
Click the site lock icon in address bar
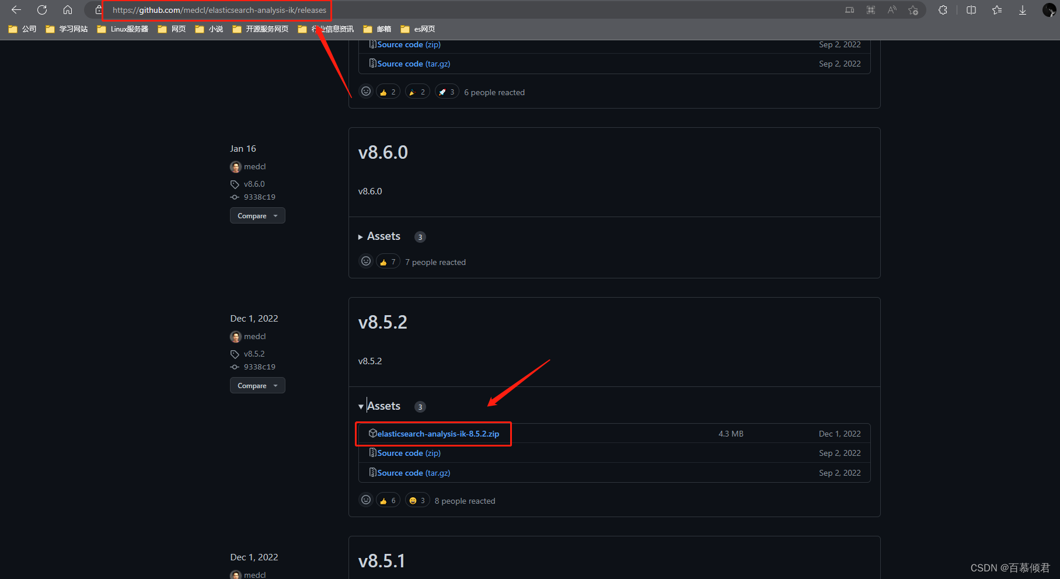[99, 10]
